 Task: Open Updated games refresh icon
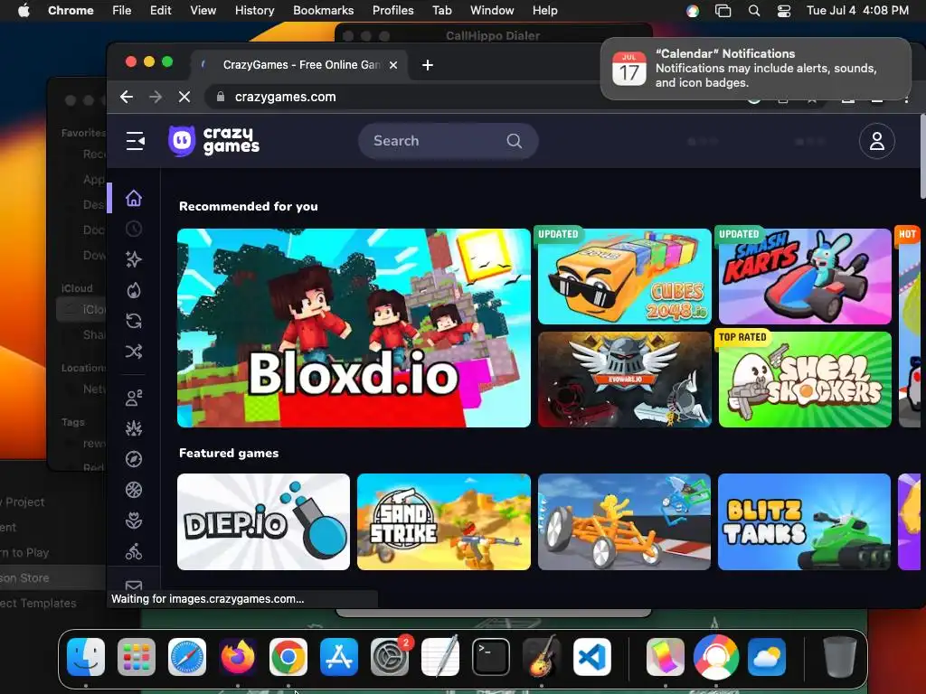(134, 321)
